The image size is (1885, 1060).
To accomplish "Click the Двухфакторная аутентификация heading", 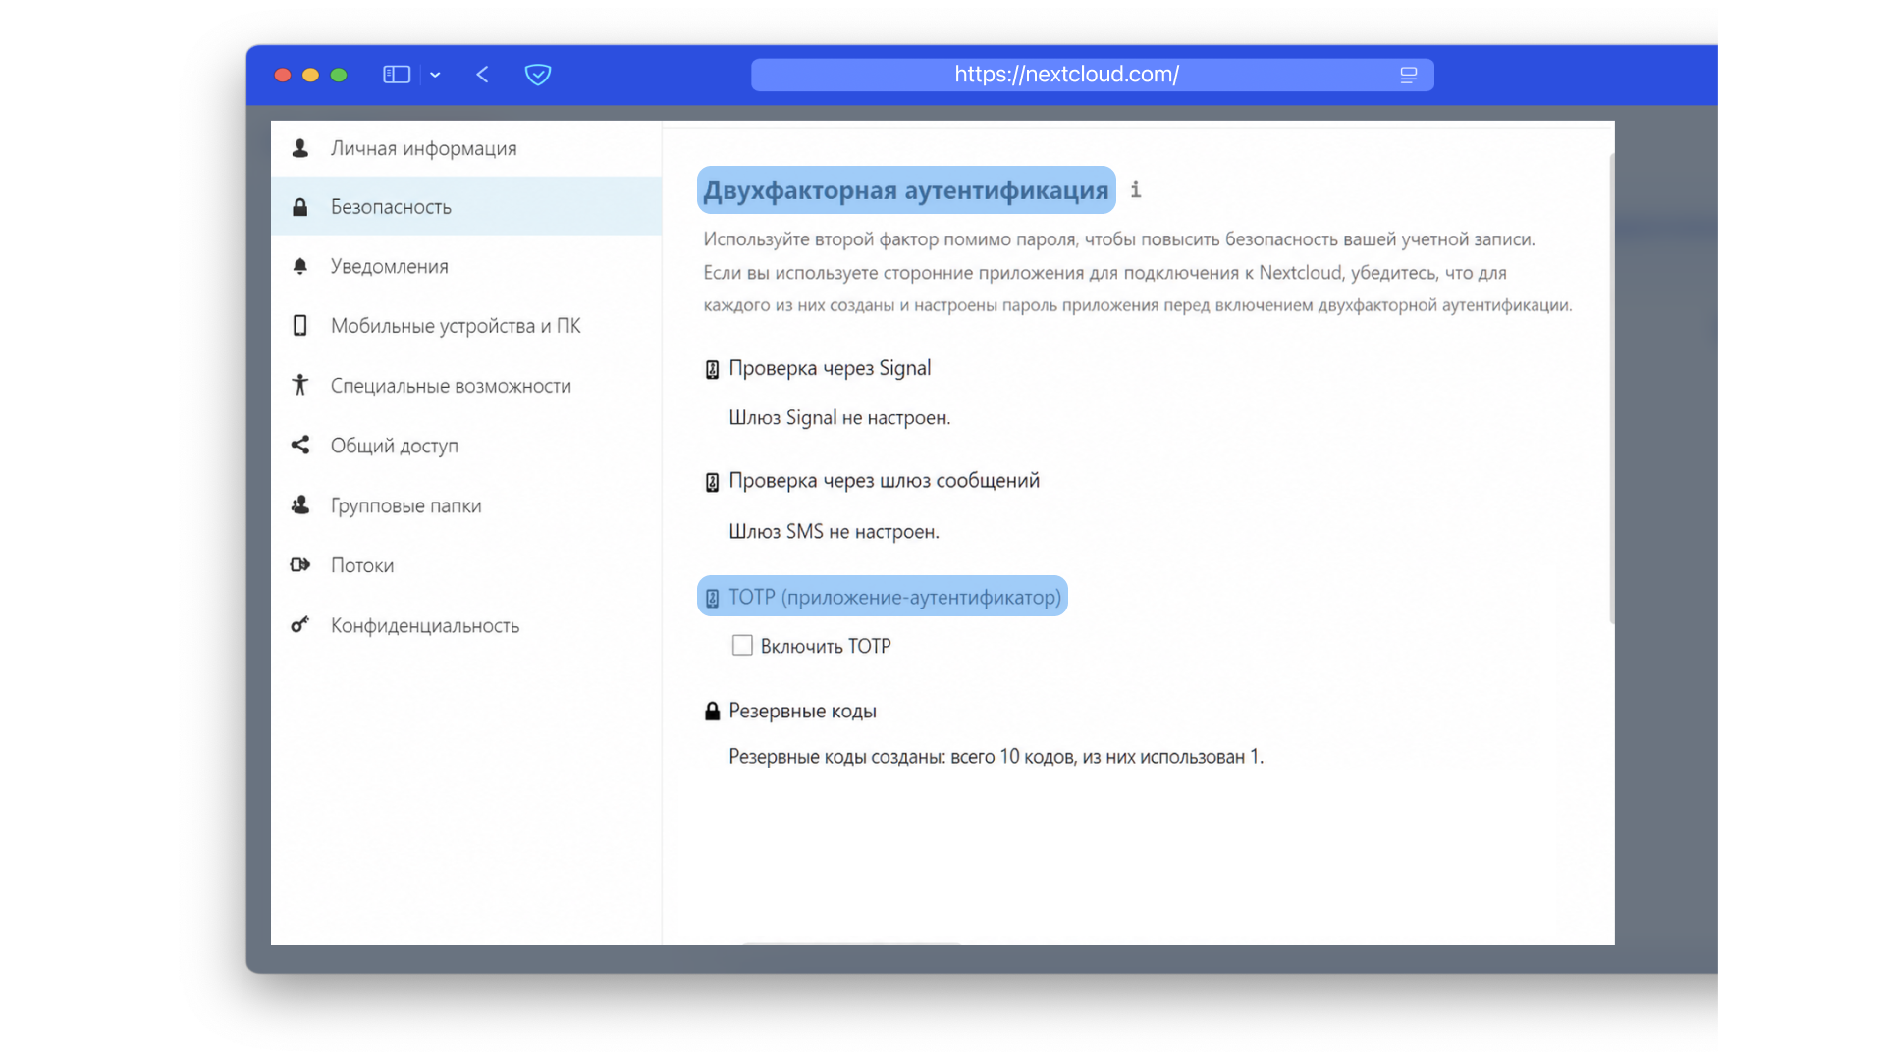I will [x=906, y=189].
